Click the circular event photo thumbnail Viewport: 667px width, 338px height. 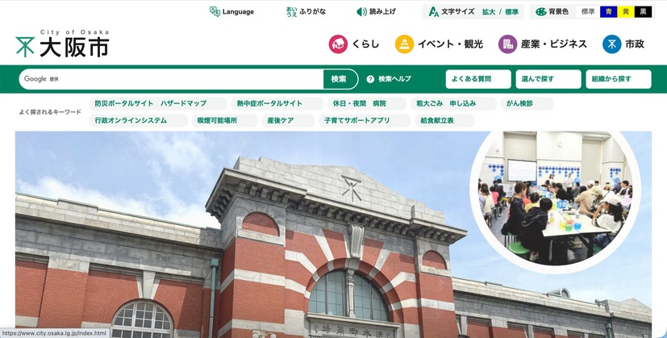coord(555,198)
